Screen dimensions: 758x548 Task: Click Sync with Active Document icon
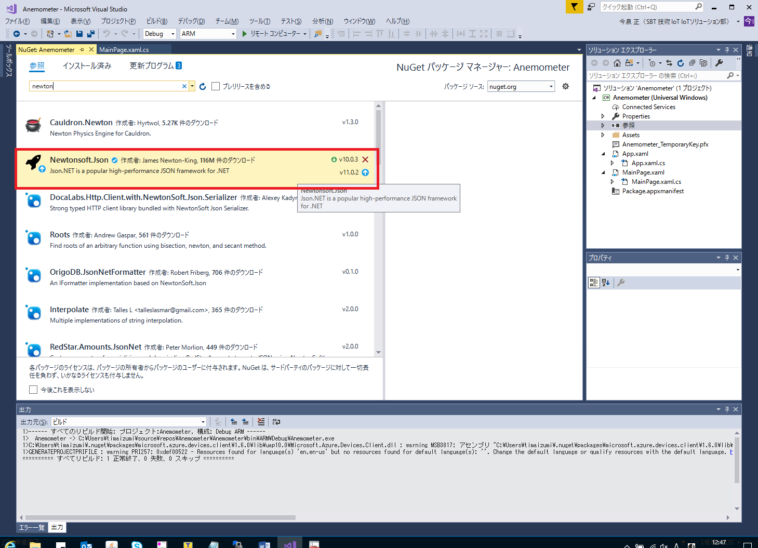pos(669,63)
